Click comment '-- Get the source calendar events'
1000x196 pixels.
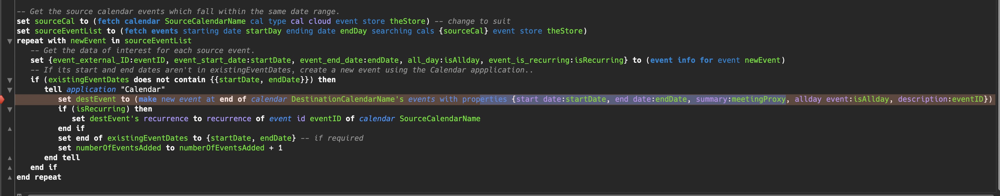(178, 12)
